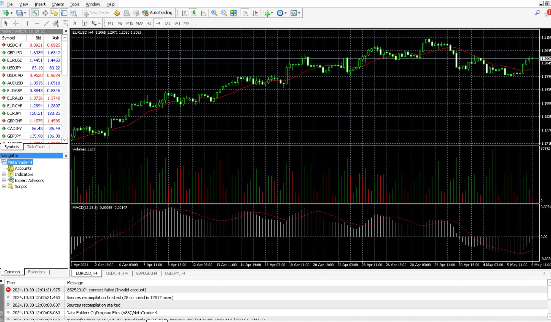Select the horizontal line drawing tool
This screenshot has height=322, width=551.
[x=37, y=23]
